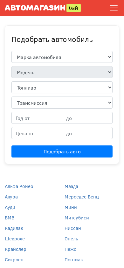The image size is (124, 268).
Task: Select the Мерседес Бенц link
Action: (x=82, y=197)
